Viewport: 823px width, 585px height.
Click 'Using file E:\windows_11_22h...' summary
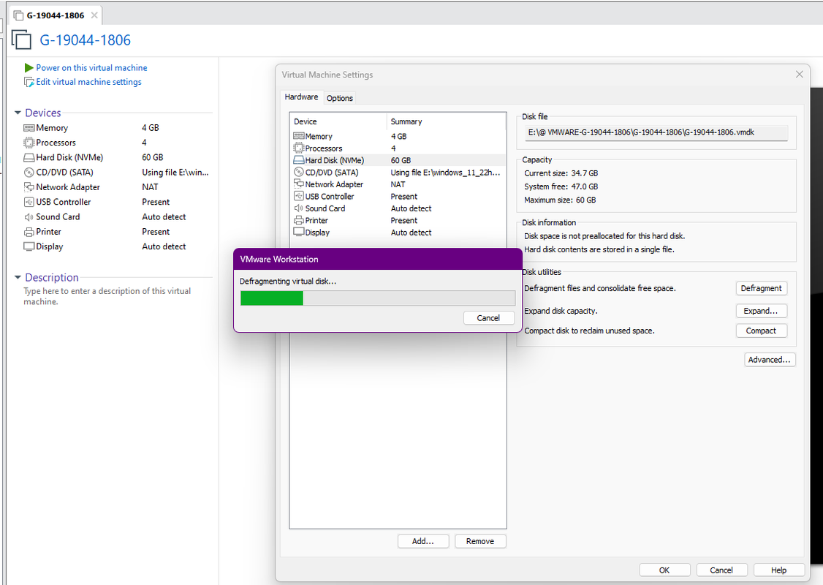coord(445,173)
